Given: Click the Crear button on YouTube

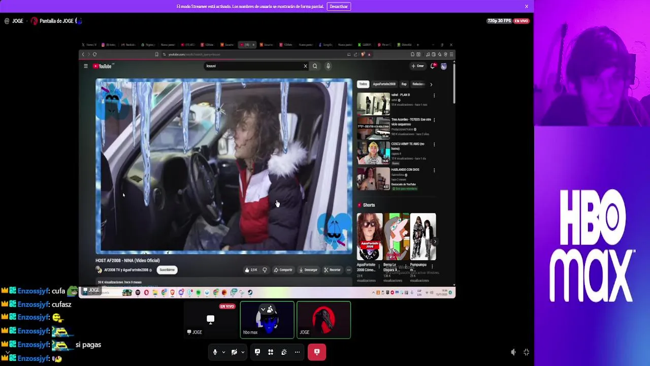Looking at the screenshot, I should (418, 66).
